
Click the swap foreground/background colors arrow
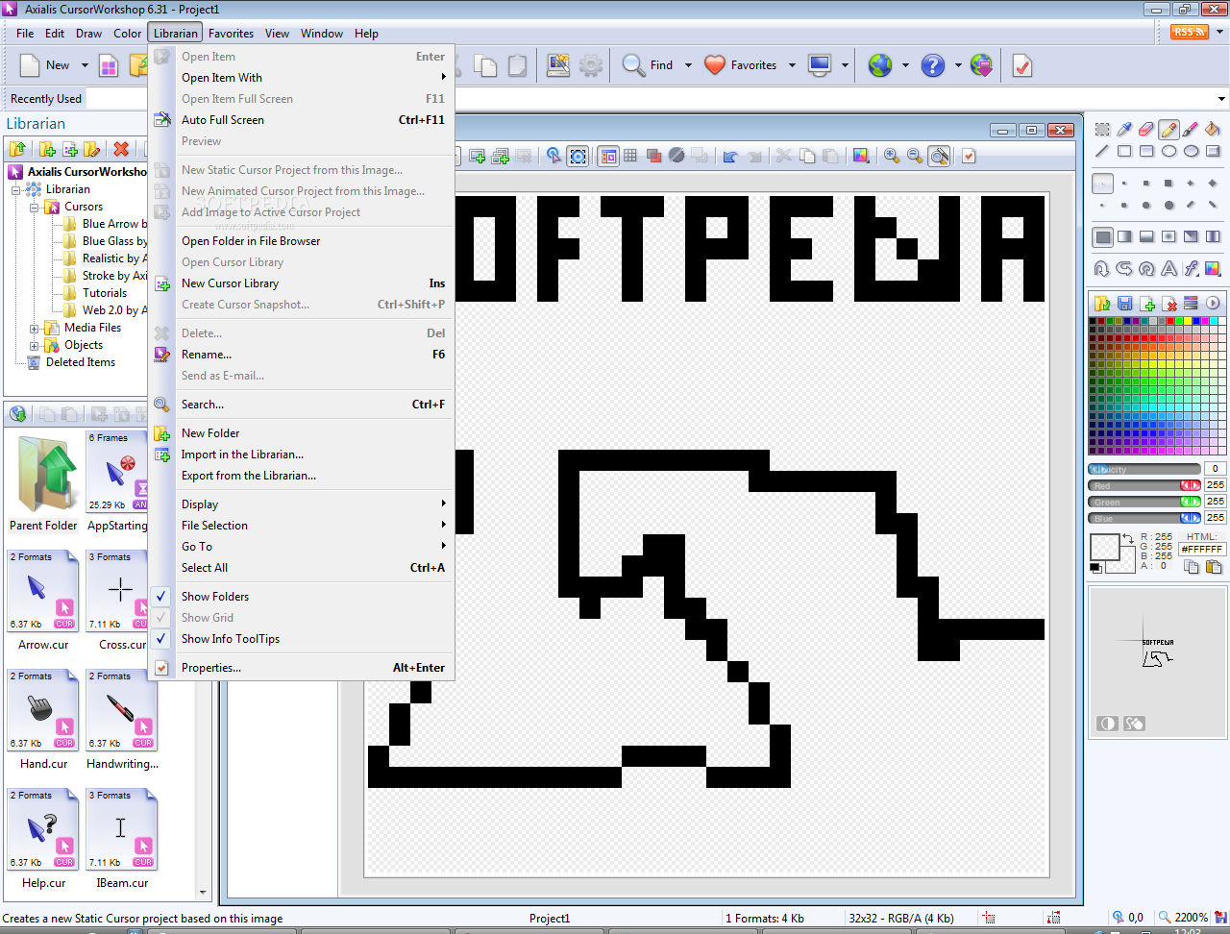click(x=1128, y=539)
